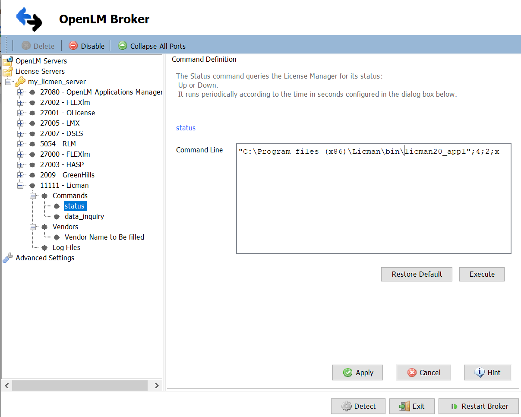
Task: Select the data_inquiry command item
Action: point(84,217)
